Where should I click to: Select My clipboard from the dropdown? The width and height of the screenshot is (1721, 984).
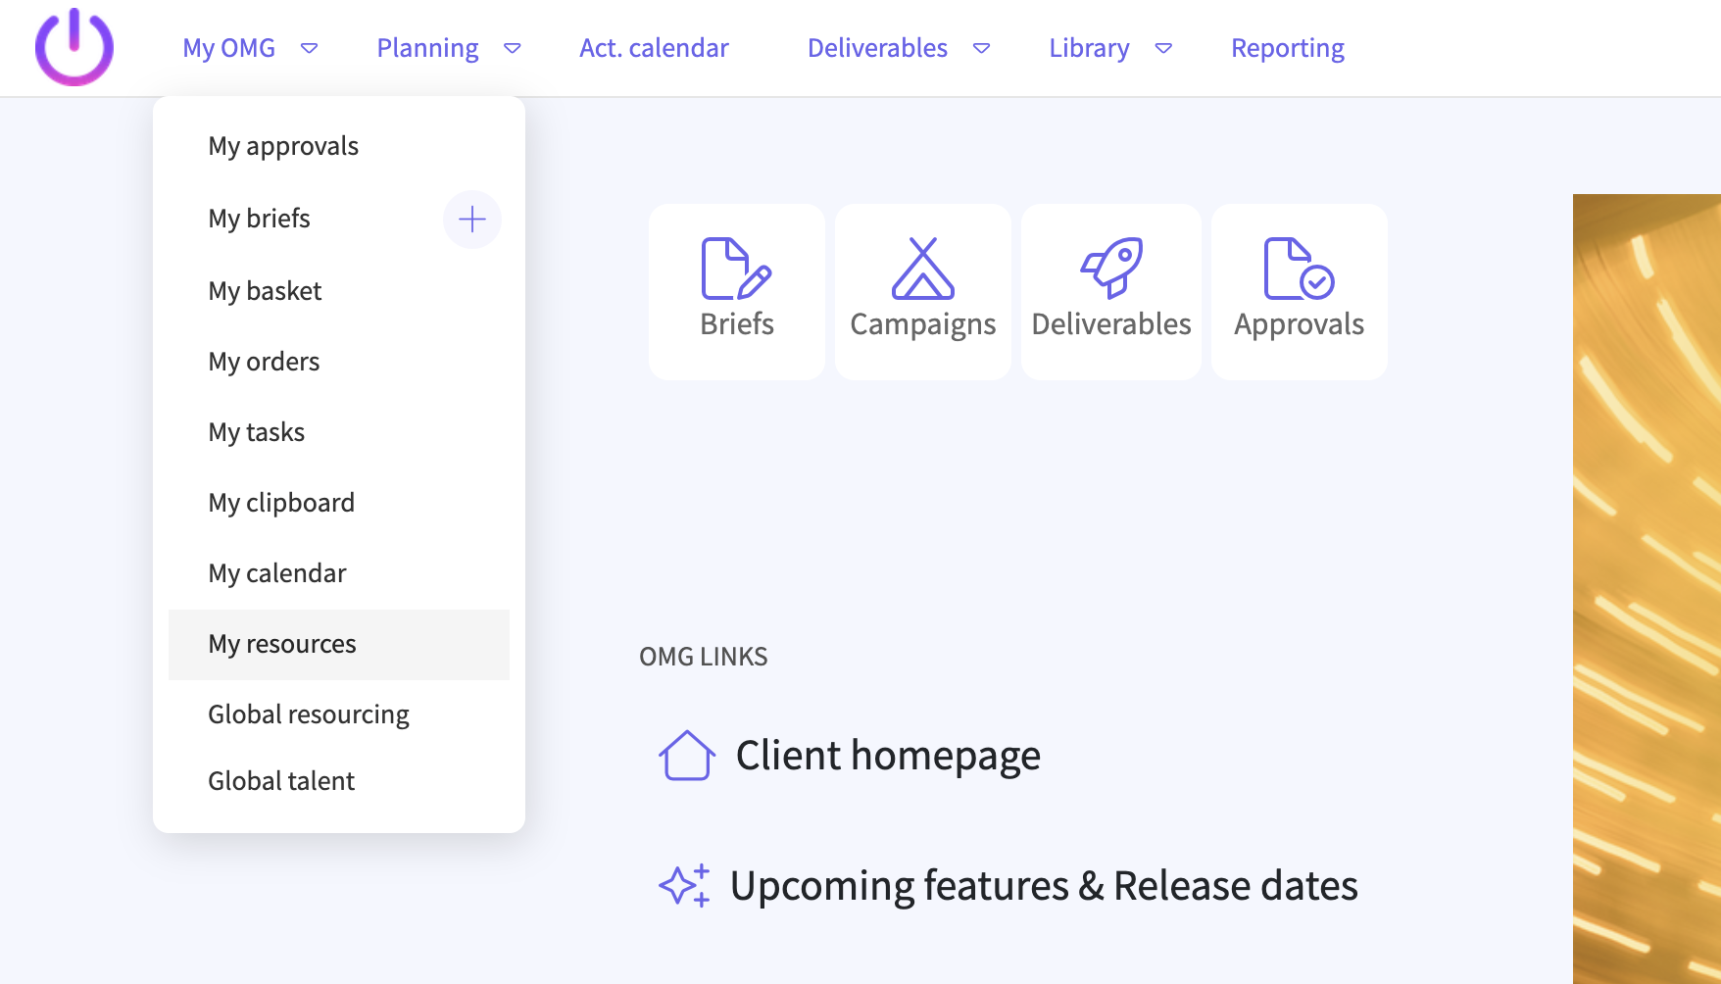tap(281, 503)
